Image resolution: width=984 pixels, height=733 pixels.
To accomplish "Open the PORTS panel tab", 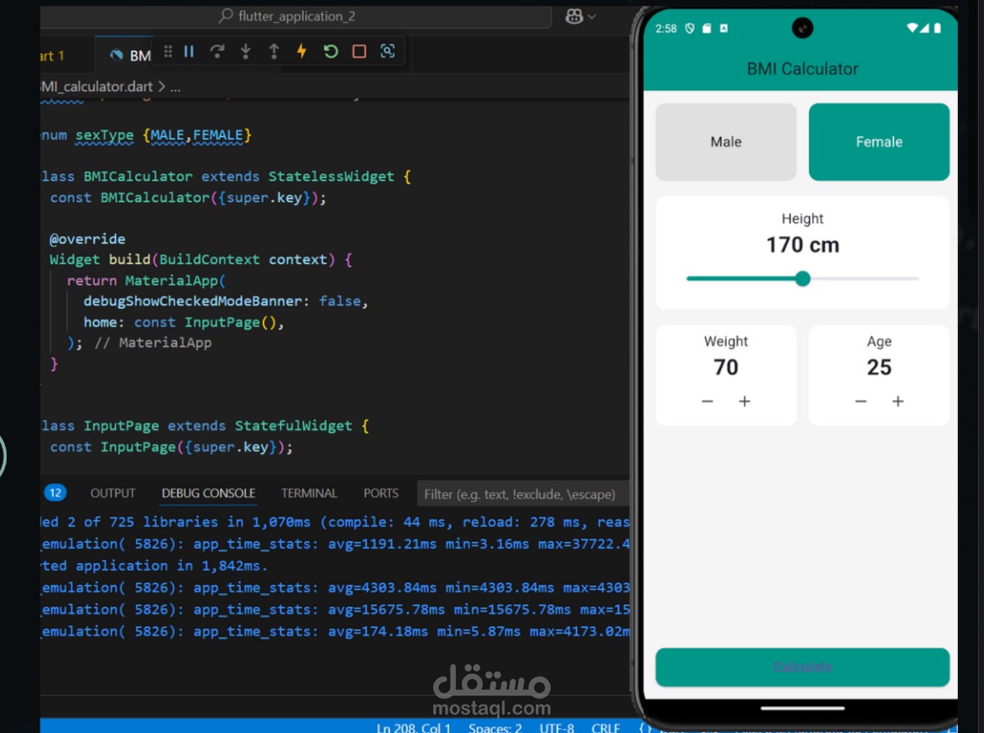I will [381, 493].
